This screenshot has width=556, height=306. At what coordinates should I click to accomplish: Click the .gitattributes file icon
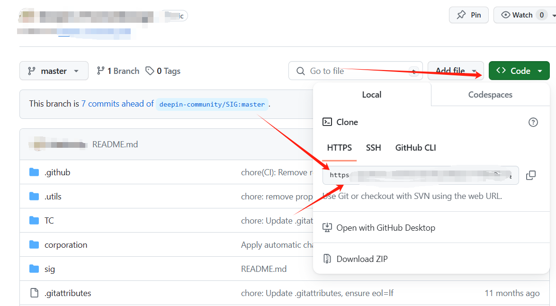click(35, 293)
